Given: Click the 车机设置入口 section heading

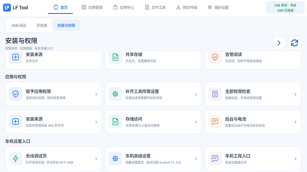Looking at the screenshot, I should pos(18,141).
